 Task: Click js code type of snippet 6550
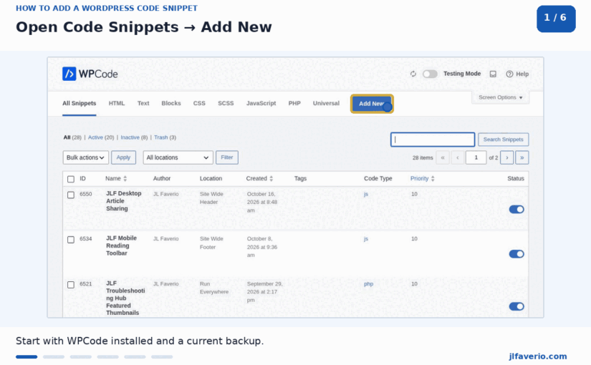pyautogui.click(x=366, y=194)
